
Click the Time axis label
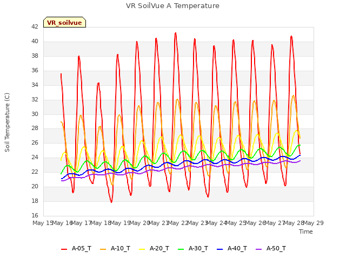pyautogui.click(x=306, y=231)
